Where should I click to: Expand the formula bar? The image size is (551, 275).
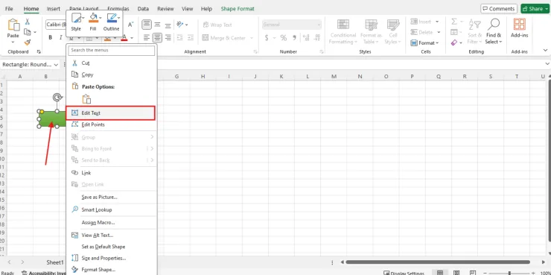[x=547, y=63]
